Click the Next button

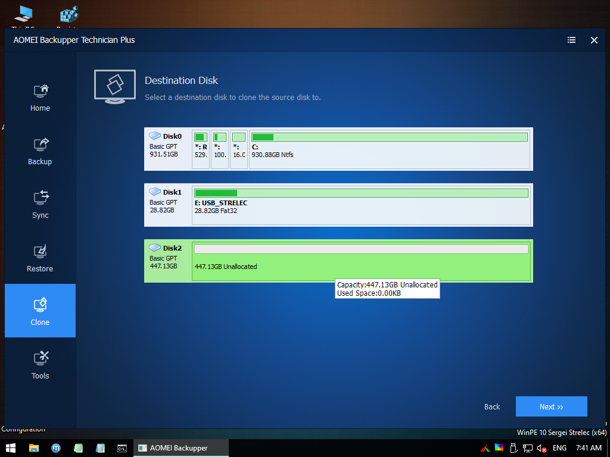coord(551,406)
